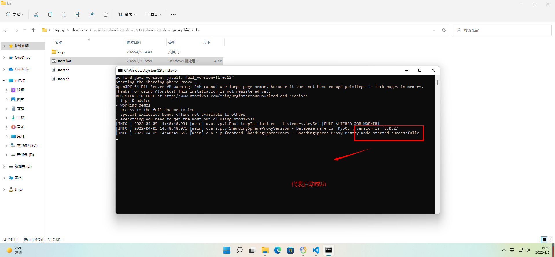Collapse the 此电脑 tree node

4,81
